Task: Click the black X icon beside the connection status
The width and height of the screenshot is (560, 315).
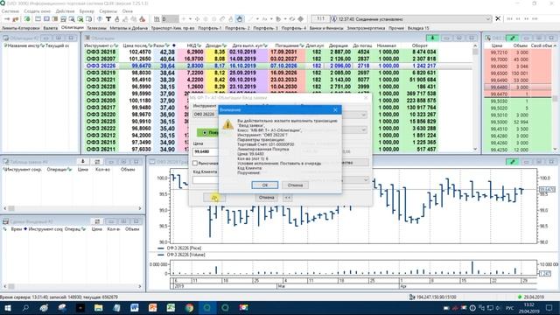Action: [498, 18]
